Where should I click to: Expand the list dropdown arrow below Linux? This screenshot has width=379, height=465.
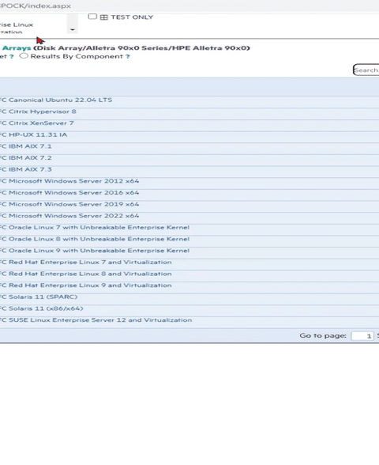73,29
